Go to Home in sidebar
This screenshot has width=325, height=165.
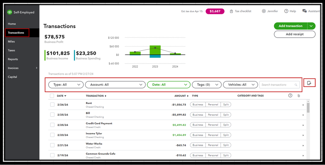pos(12,24)
